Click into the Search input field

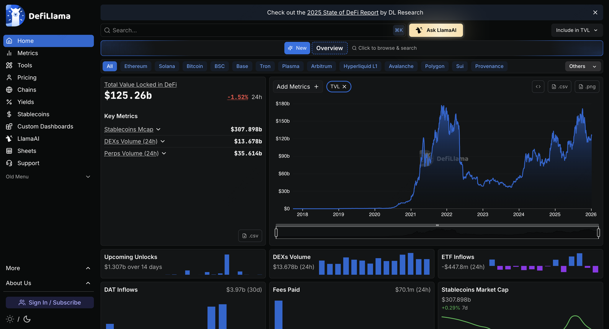(x=247, y=30)
